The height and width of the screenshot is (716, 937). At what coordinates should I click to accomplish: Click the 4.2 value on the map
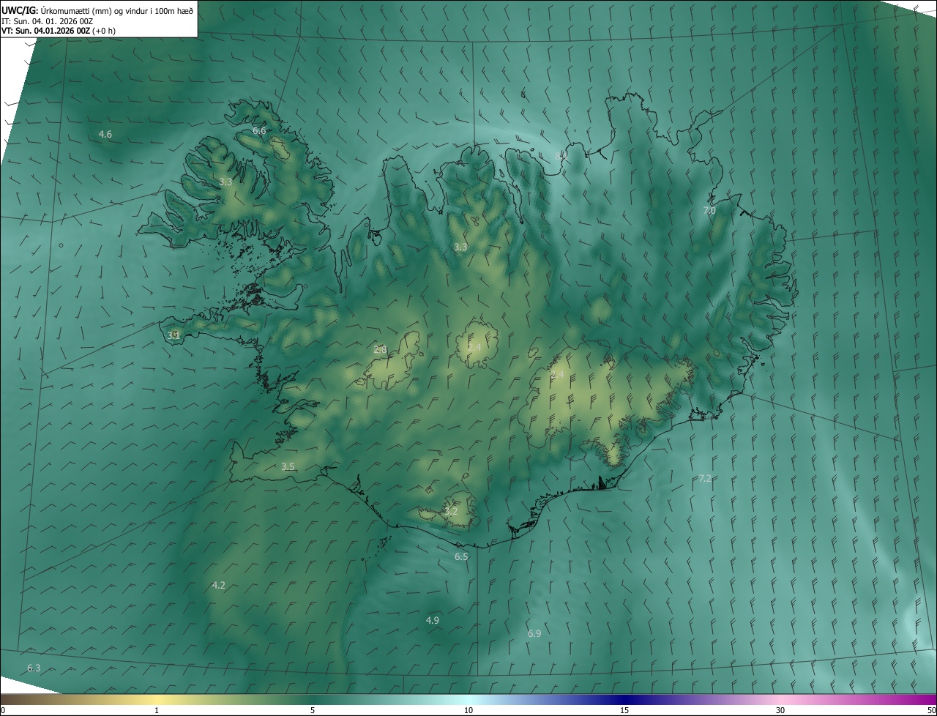click(x=219, y=585)
